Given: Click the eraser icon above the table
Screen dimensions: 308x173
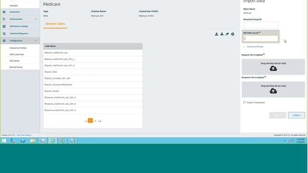Looking at the screenshot, I should pyautogui.click(x=227, y=34).
